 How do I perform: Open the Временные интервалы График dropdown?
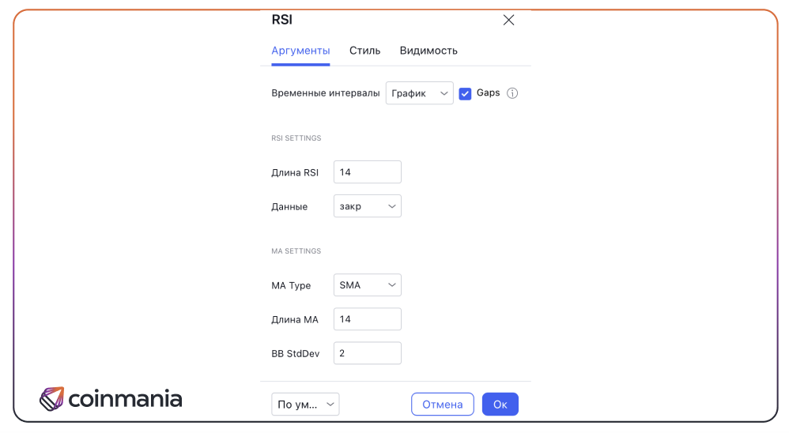(420, 93)
